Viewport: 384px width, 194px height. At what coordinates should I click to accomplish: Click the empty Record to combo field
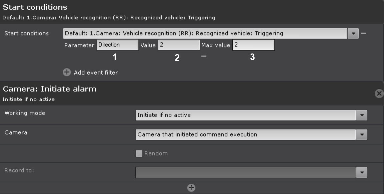246,172
